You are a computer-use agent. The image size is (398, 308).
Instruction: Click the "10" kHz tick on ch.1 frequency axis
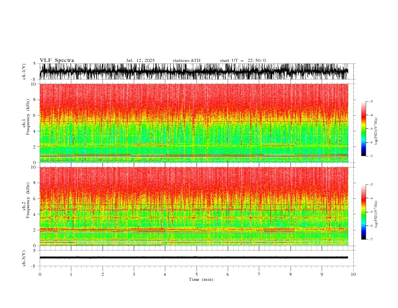tap(34, 84)
